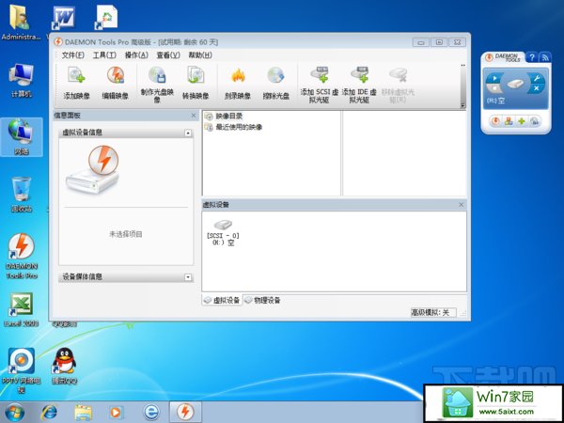
Task: Click the gadget's green plus icon
Action: coord(521,121)
